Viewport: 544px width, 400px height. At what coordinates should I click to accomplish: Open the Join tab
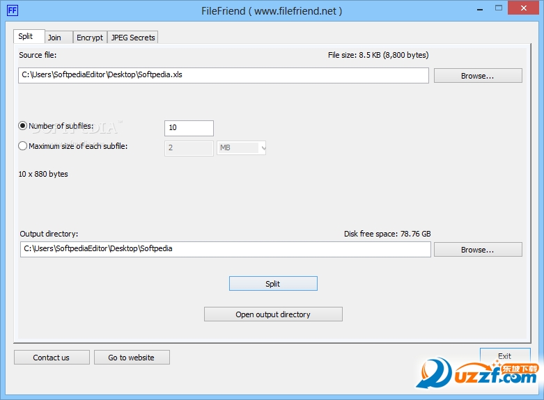[x=59, y=38]
